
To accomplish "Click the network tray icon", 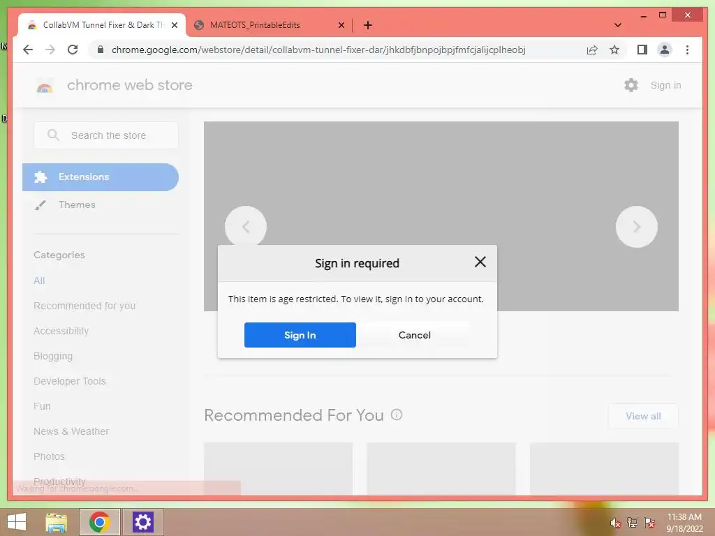I will pyautogui.click(x=633, y=522).
